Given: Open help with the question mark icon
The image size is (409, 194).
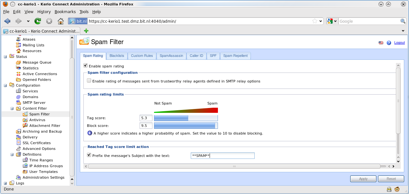Looking at the screenshot, I should pos(389,43).
